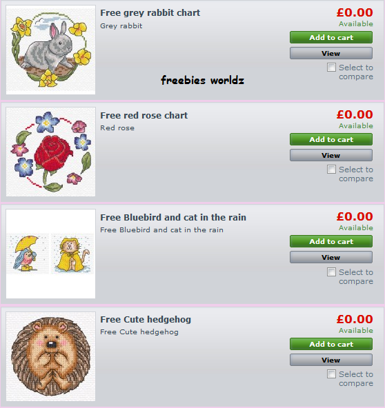Open the cute hedgehog thumbnail
This screenshot has width=385, height=408.
[x=51, y=356]
